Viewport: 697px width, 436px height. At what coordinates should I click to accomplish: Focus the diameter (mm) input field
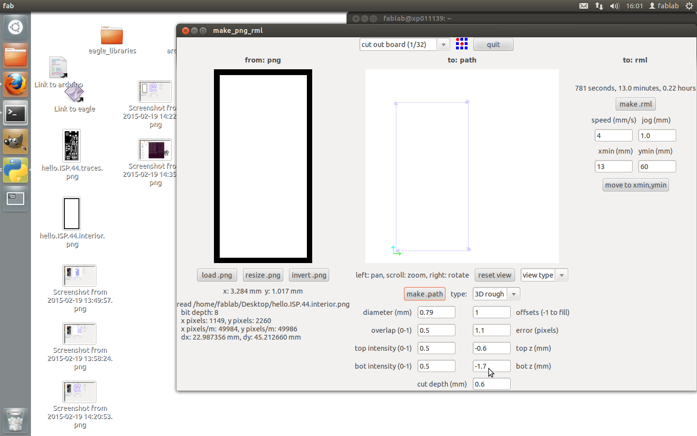(x=437, y=312)
